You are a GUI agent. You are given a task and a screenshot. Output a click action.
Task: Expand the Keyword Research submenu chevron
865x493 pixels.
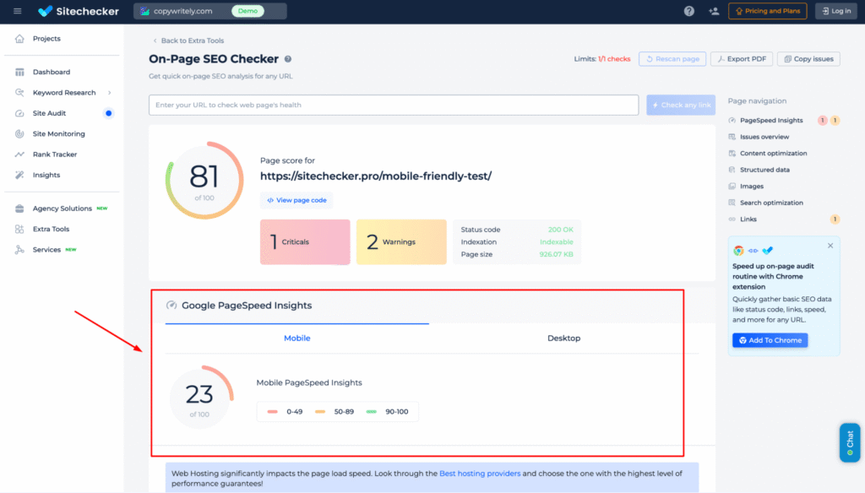(109, 93)
